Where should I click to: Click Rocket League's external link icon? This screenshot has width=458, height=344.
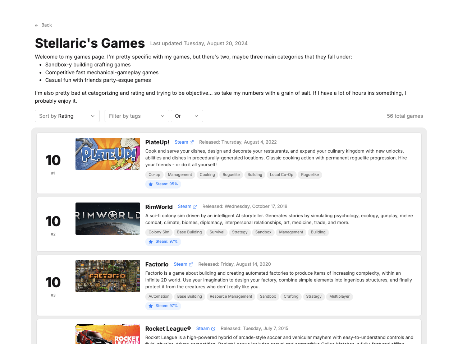click(213, 328)
